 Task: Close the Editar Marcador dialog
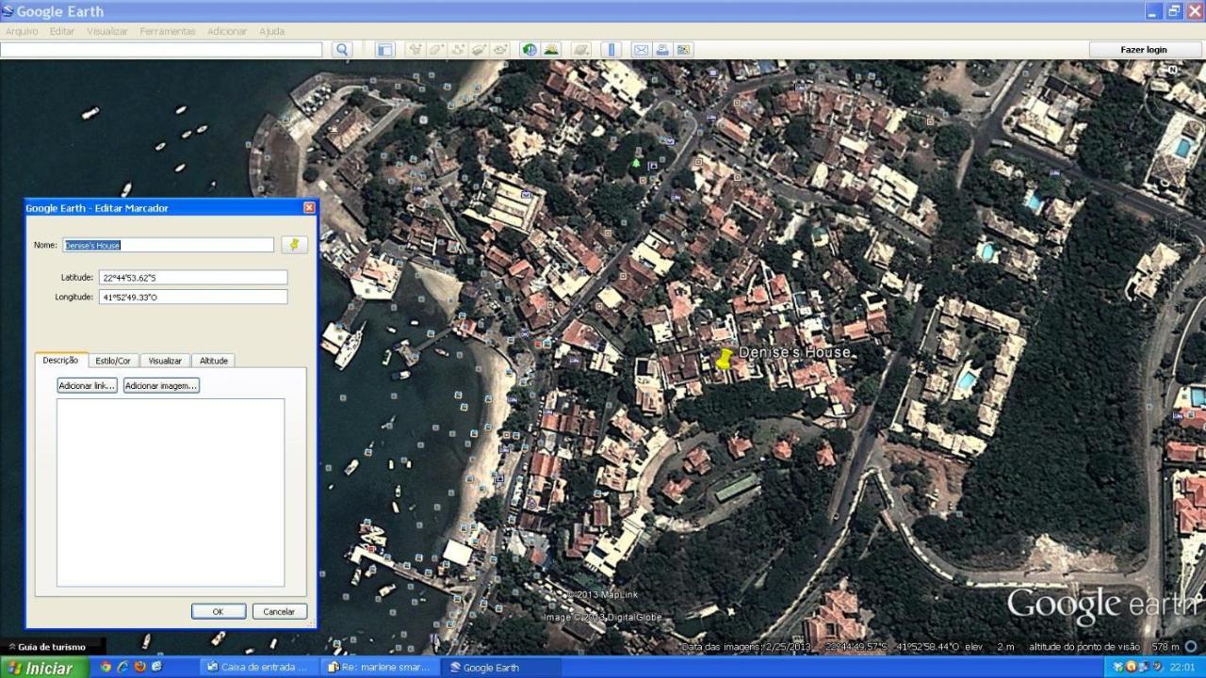[x=309, y=207]
